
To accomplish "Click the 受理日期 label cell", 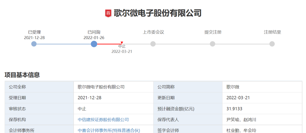I will (39, 98).
